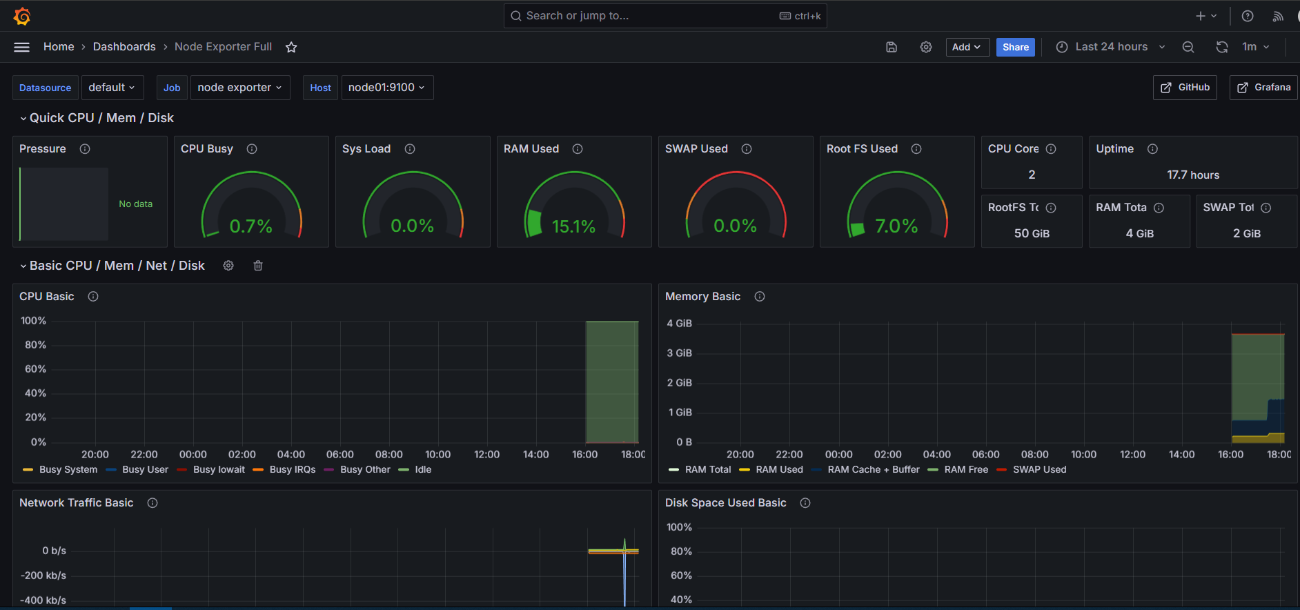Click the Memory Basic panel title
Viewport: 1300px width, 610px height.
click(702, 297)
